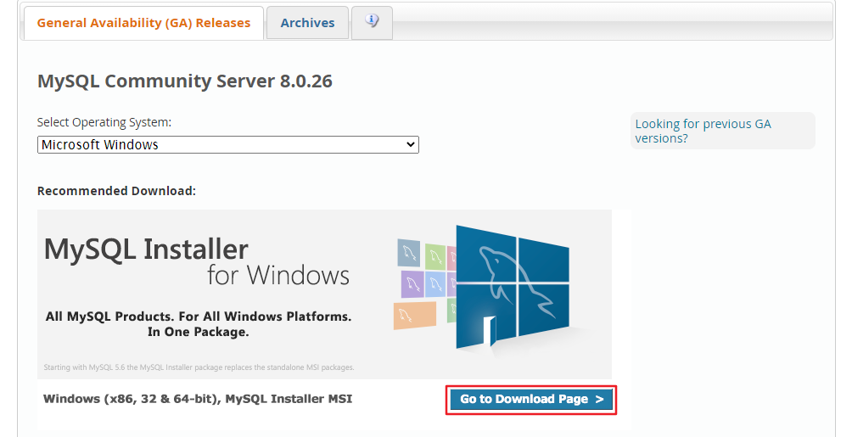Click the MySQL Installer for Windows heading

point(197,262)
